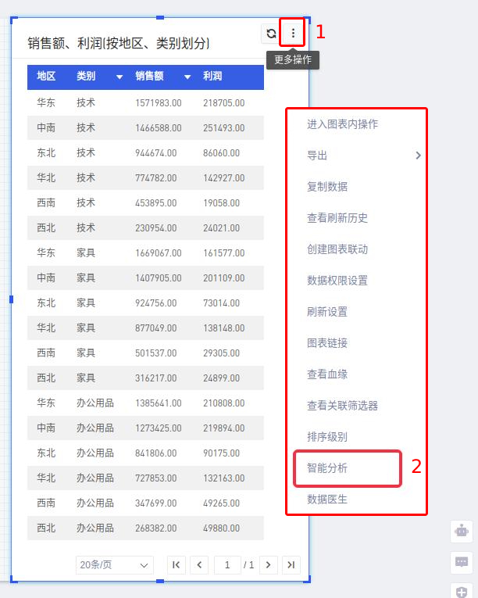Go to previous page of the table
The image size is (478, 598).
199,564
